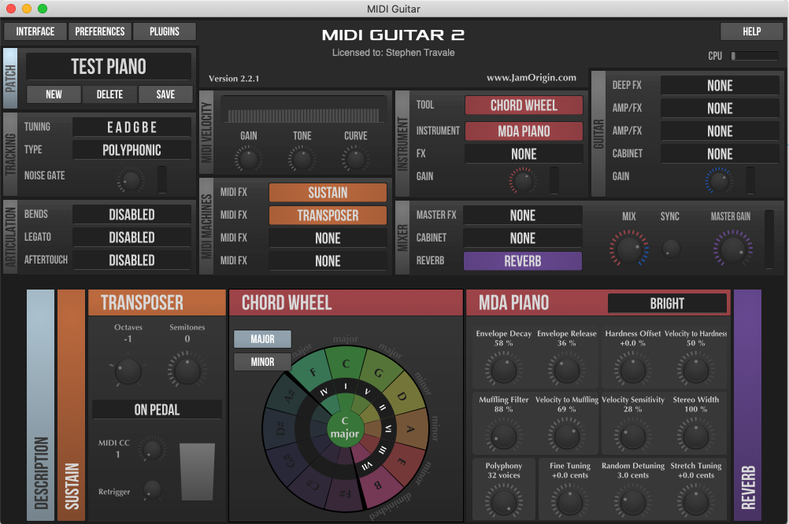Adjust the Velocity to Hardness knob
This screenshot has height=524, width=789.
pyautogui.click(x=696, y=371)
